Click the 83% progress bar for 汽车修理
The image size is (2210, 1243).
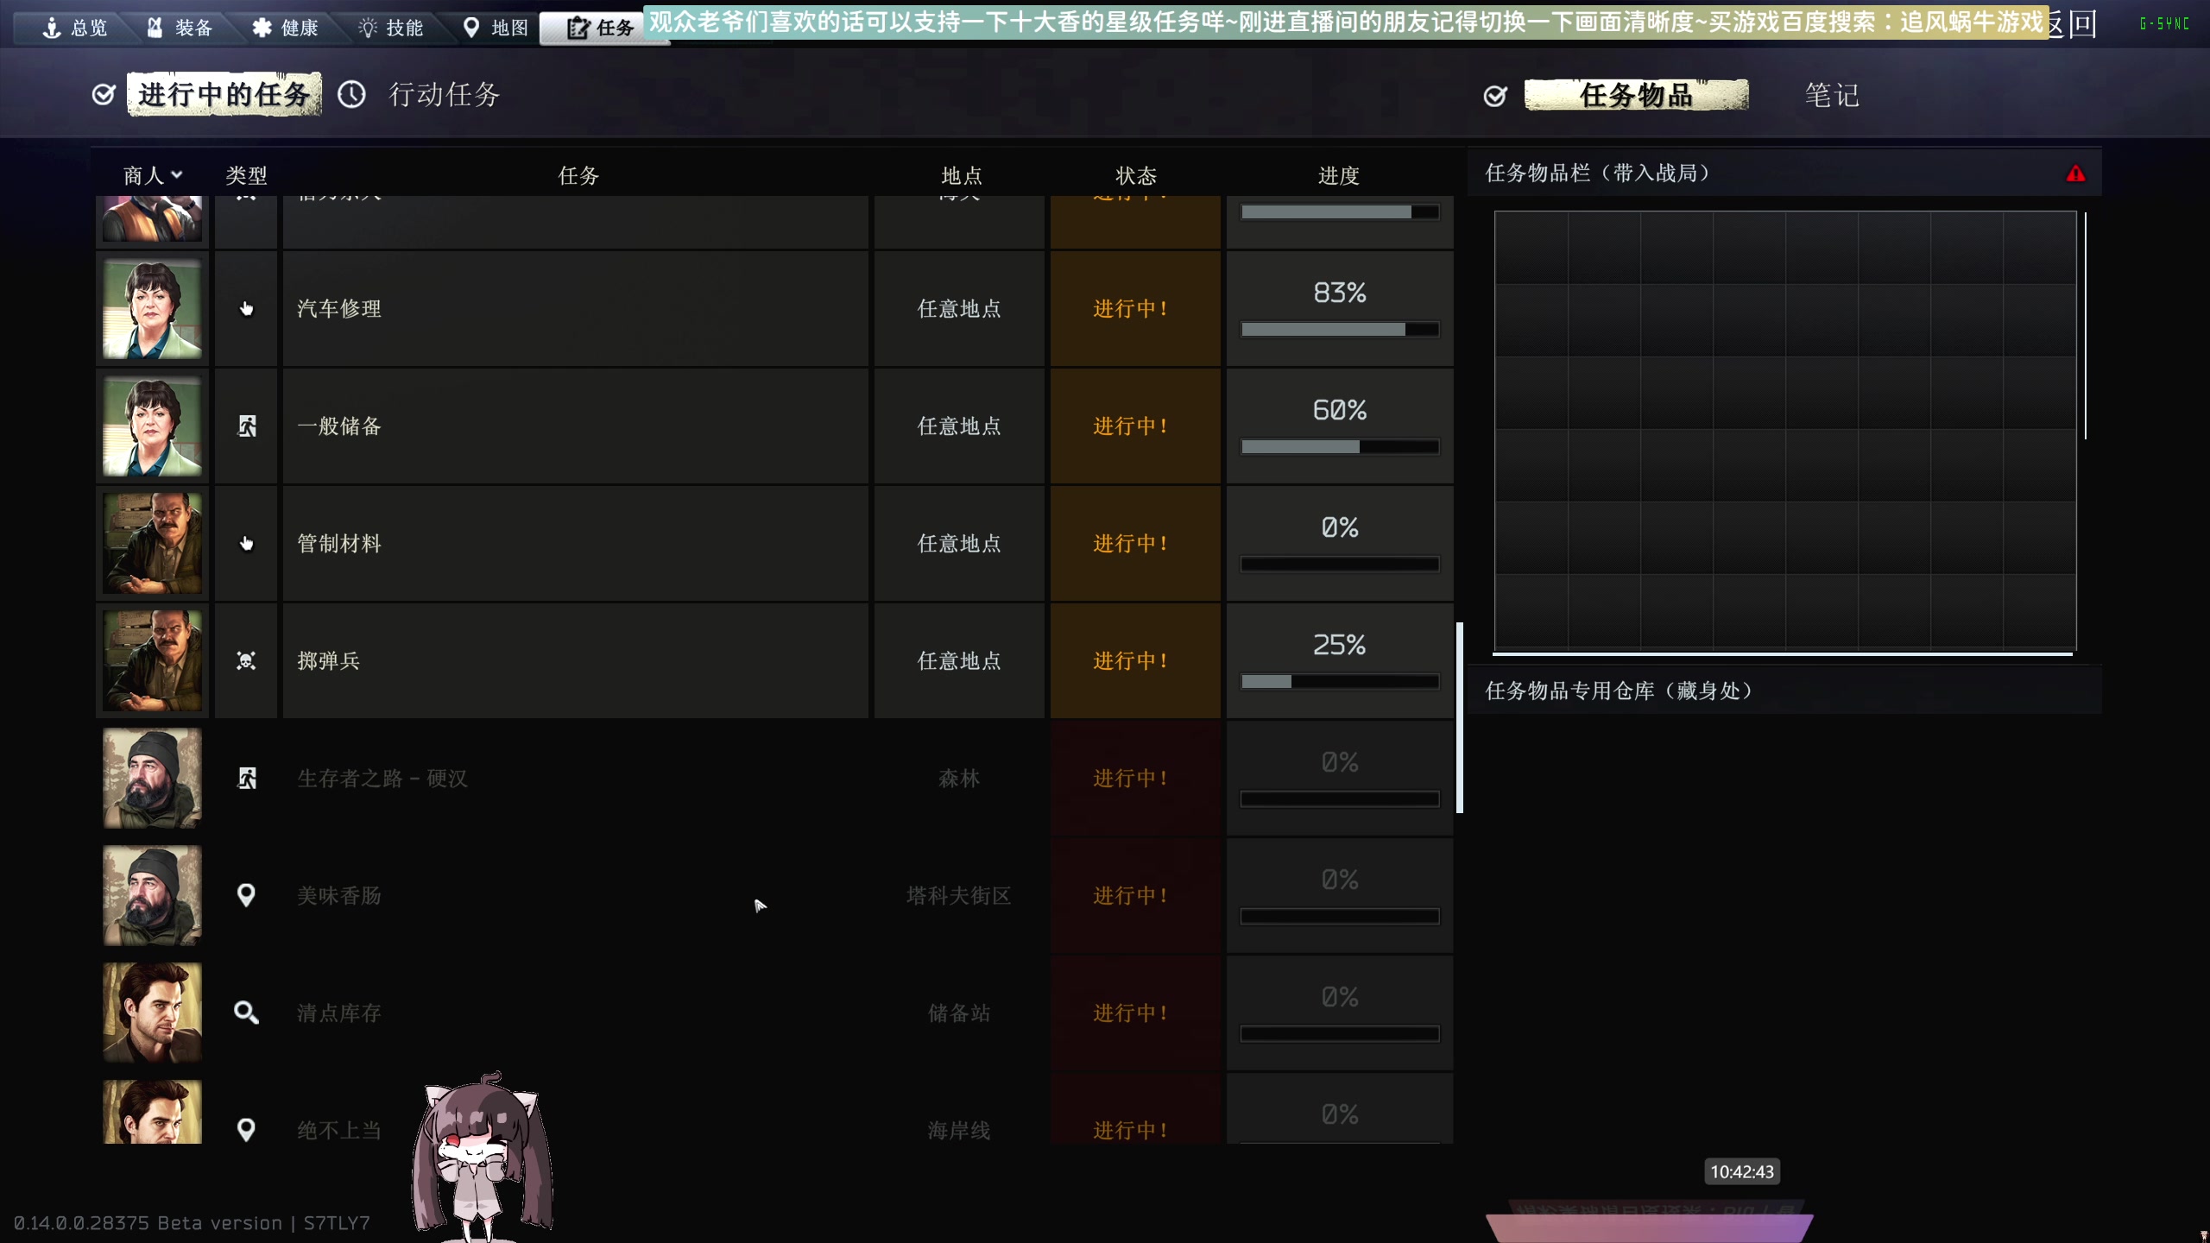pos(1339,329)
